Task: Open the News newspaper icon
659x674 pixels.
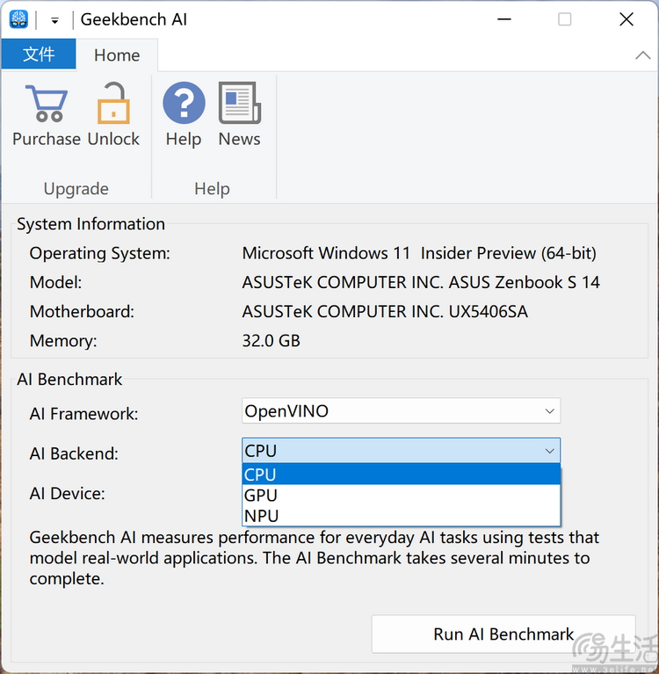Action: 240,103
